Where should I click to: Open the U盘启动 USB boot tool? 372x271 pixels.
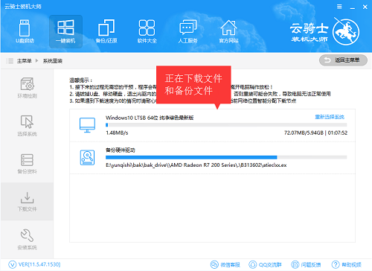(x=25, y=31)
